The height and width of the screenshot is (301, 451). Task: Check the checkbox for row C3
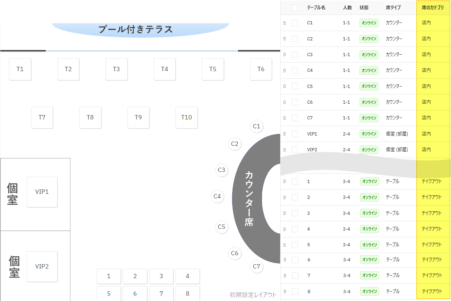[x=295, y=55]
